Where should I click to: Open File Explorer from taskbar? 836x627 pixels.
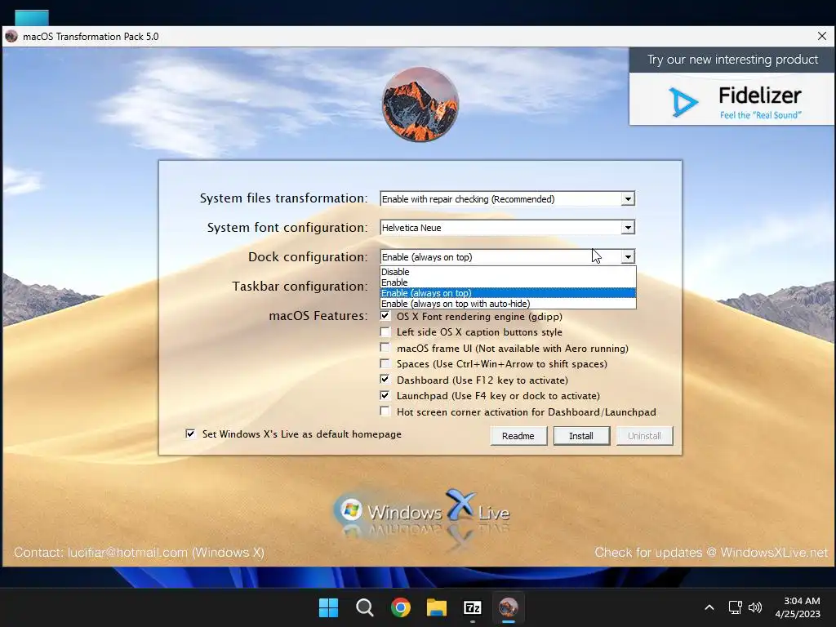pyautogui.click(x=437, y=607)
